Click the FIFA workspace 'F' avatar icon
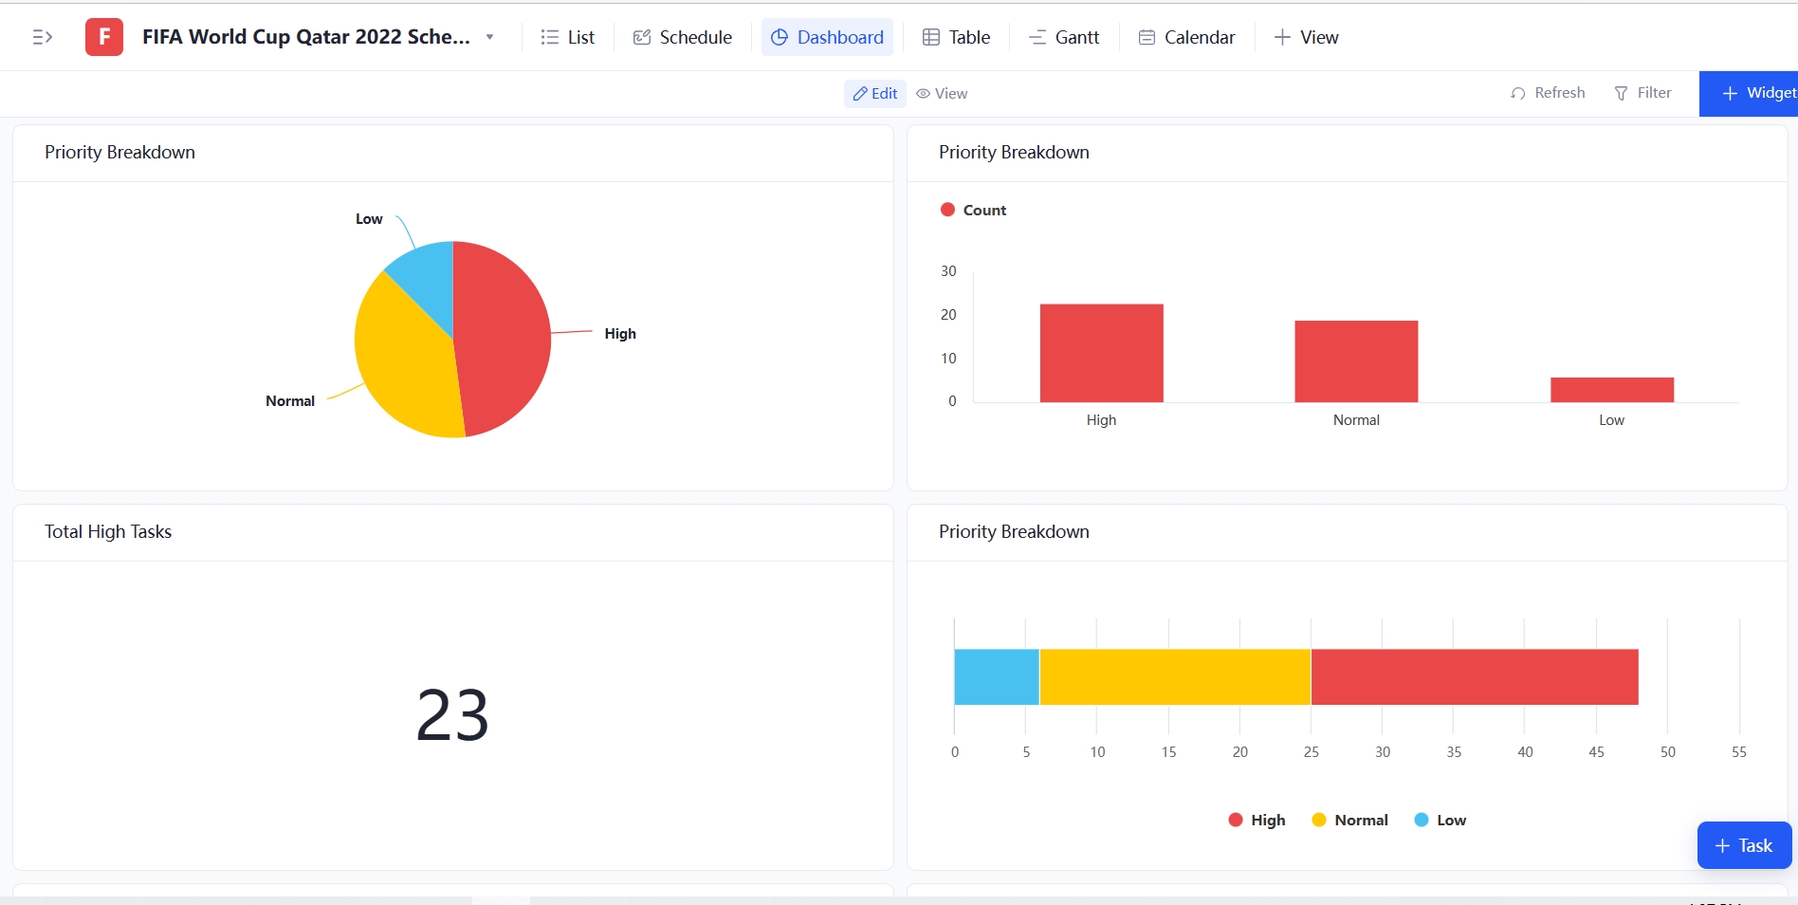Screen dimensions: 1798x905 (103, 36)
